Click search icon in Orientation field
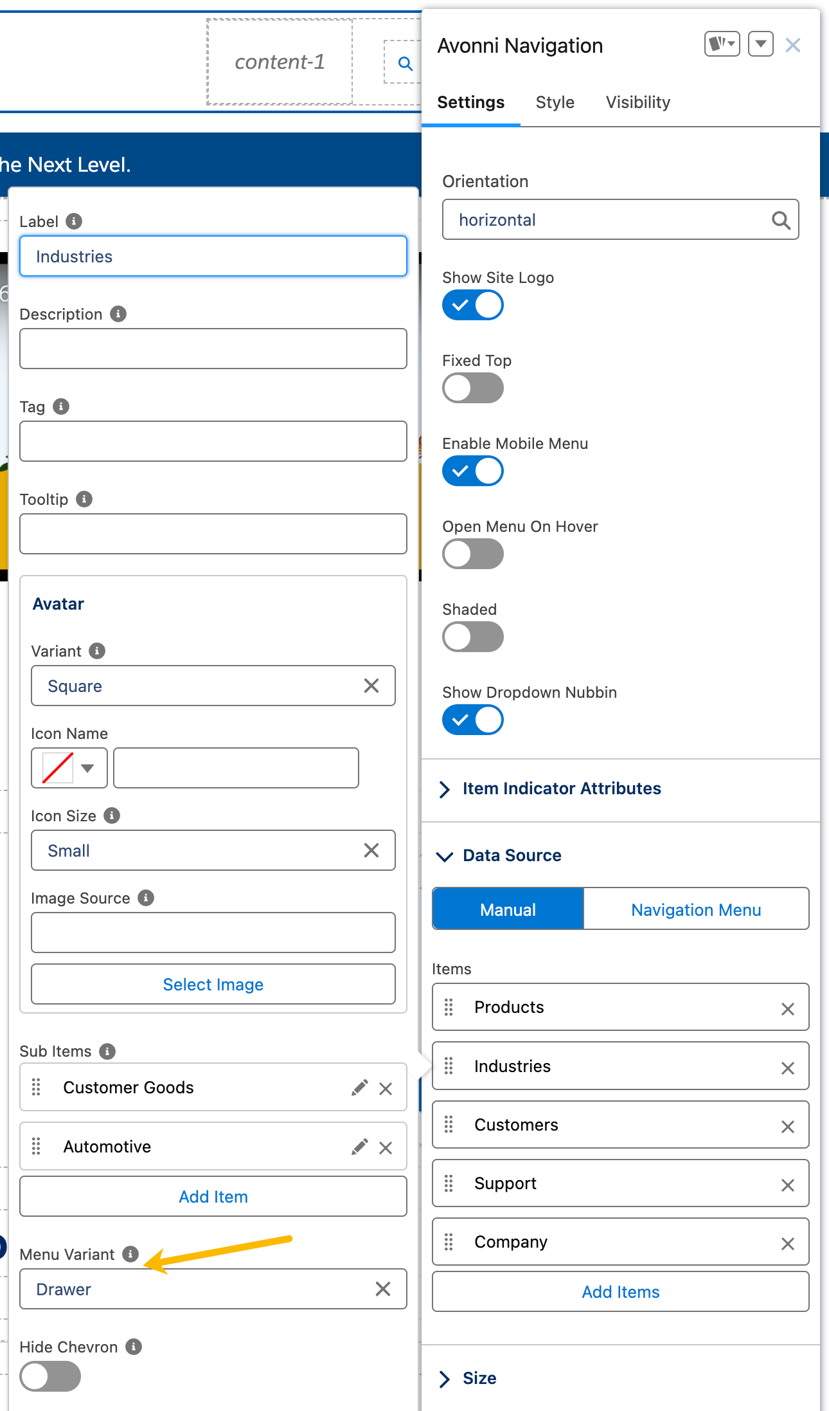Viewport: 829px width, 1411px height. (x=780, y=220)
